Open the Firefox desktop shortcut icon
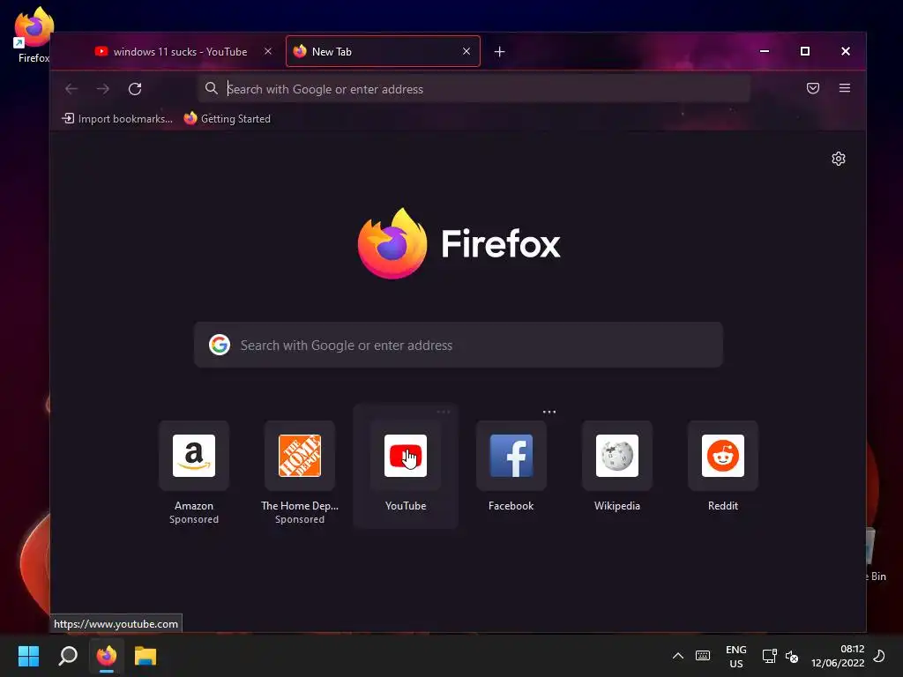 pos(34,34)
